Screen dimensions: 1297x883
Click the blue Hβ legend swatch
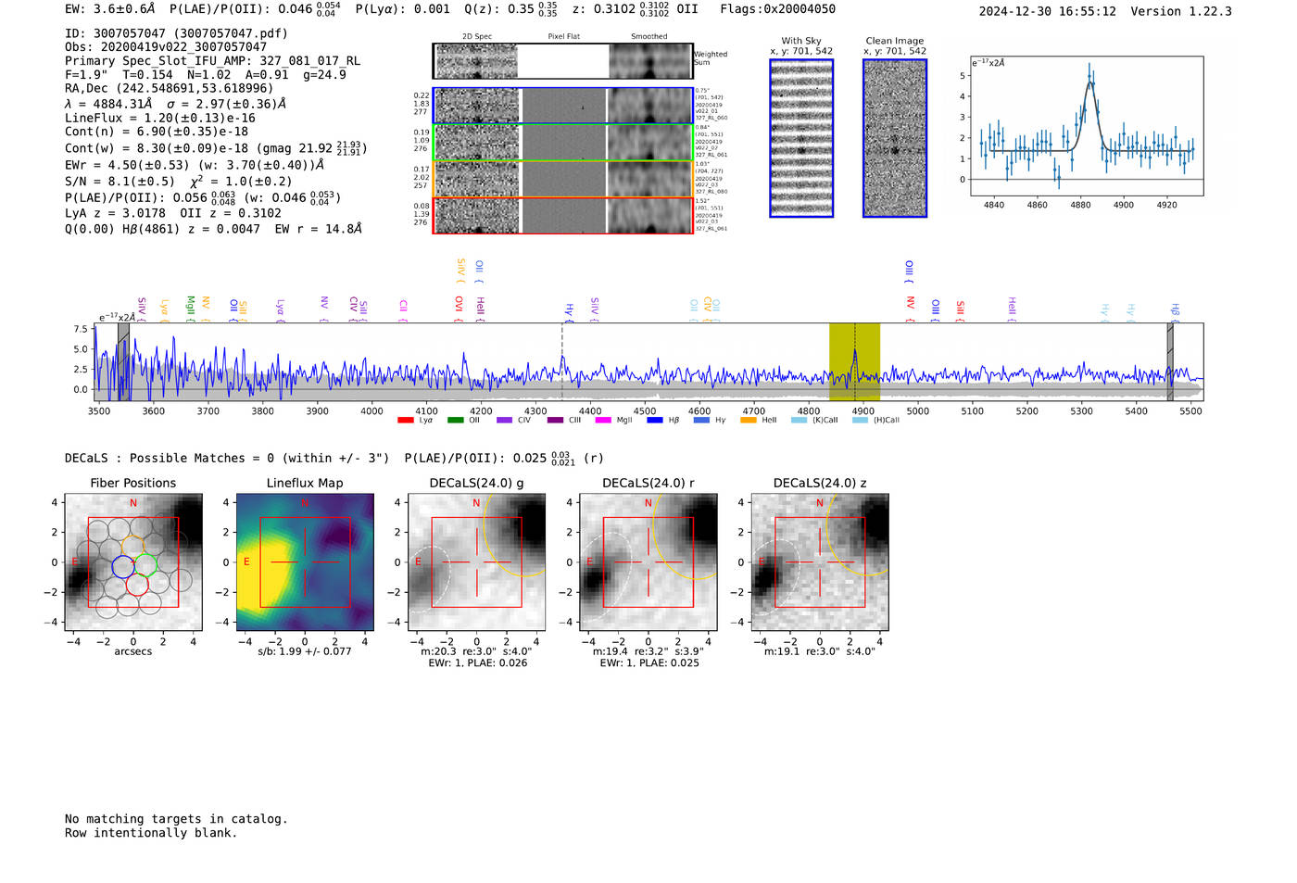pyautogui.click(x=655, y=420)
